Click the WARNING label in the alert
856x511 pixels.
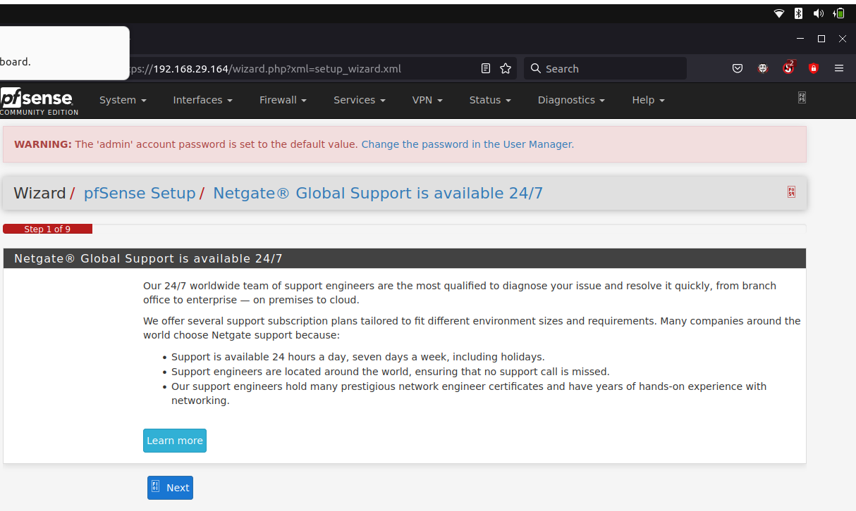click(x=43, y=144)
